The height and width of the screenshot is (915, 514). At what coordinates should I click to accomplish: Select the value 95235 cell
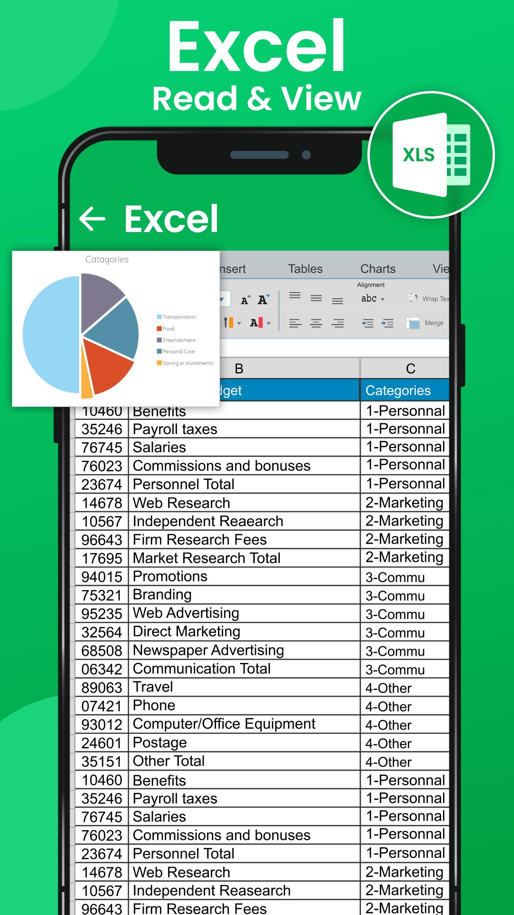(x=102, y=613)
